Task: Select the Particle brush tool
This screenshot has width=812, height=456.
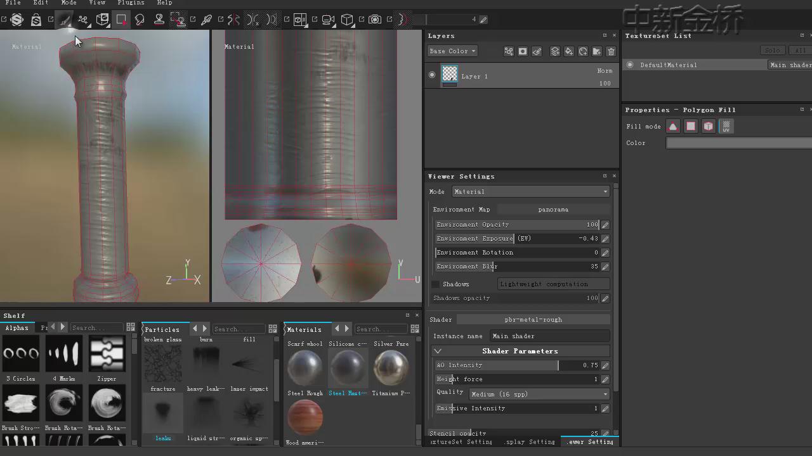Action: [83, 20]
